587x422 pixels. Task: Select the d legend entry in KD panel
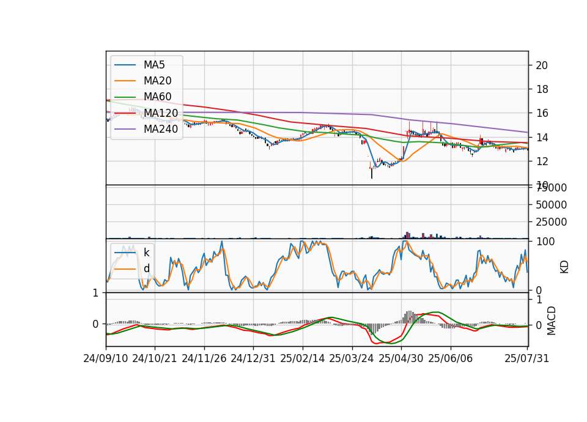(x=146, y=268)
